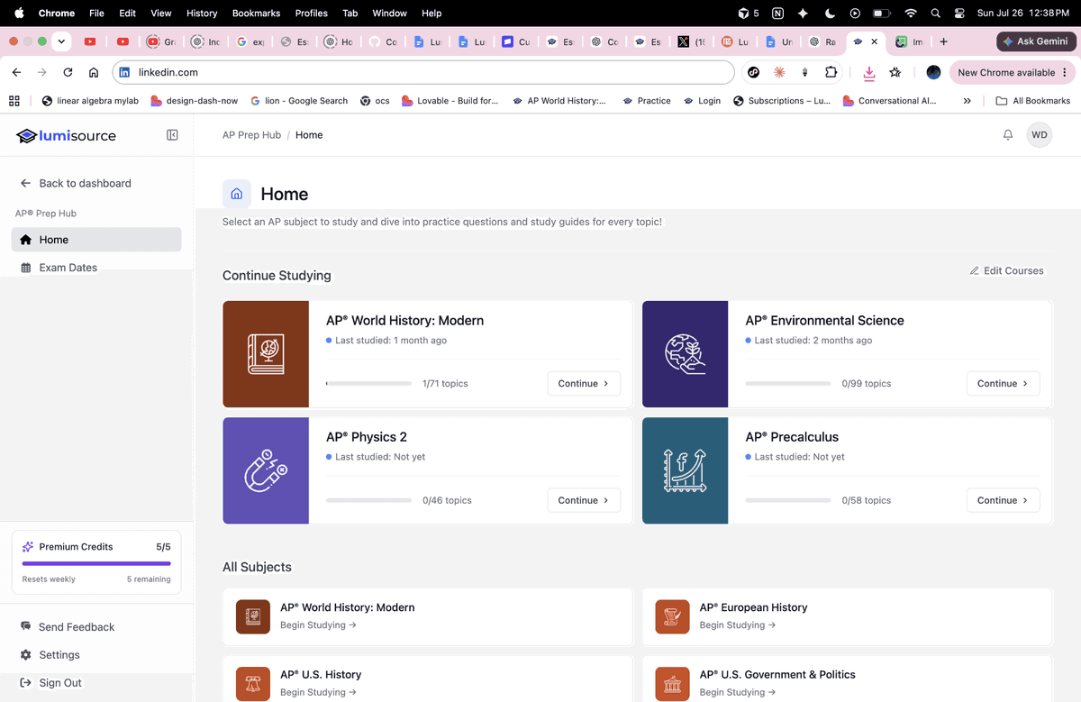Open the macOS Spotlight search
The image size is (1081, 702).
(936, 14)
